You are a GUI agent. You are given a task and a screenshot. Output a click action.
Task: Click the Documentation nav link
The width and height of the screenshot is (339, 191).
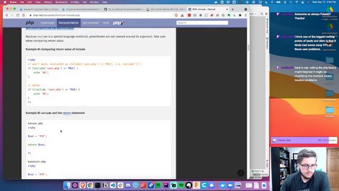tap(68, 23)
